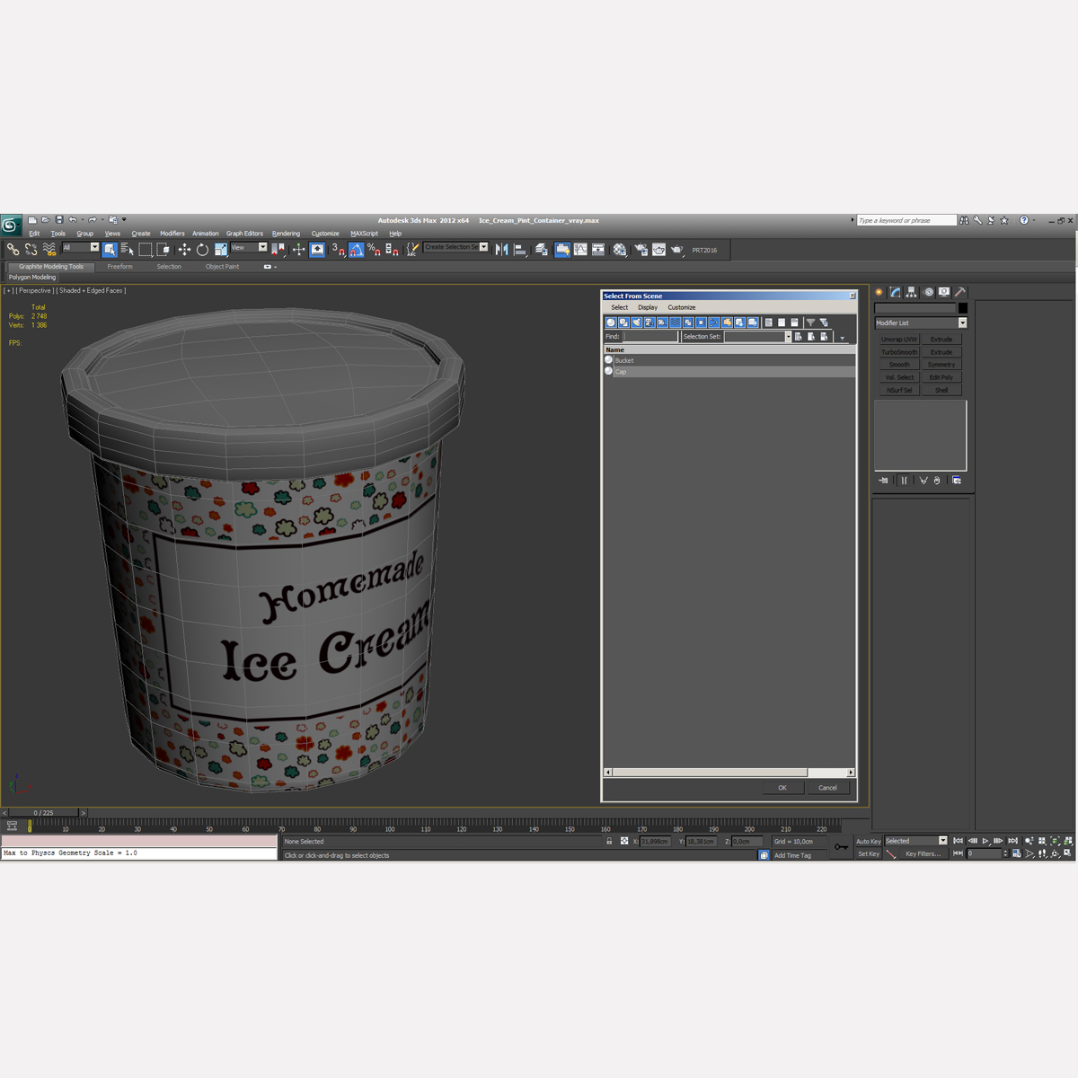1078x1078 pixels.
Task: Open the Selected key filter dropdown
Action: pyautogui.click(x=916, y=842)
